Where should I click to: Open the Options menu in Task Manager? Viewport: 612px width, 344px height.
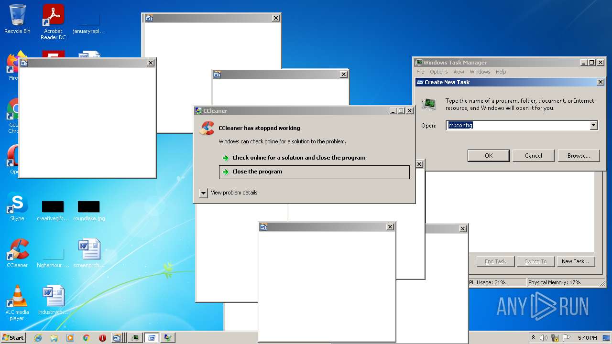click(438, 72)
